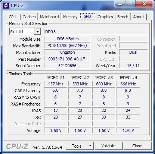Click the CPU-Z app icon in title bar
This screenshot has width=155, height=154.
click(6, 6)
